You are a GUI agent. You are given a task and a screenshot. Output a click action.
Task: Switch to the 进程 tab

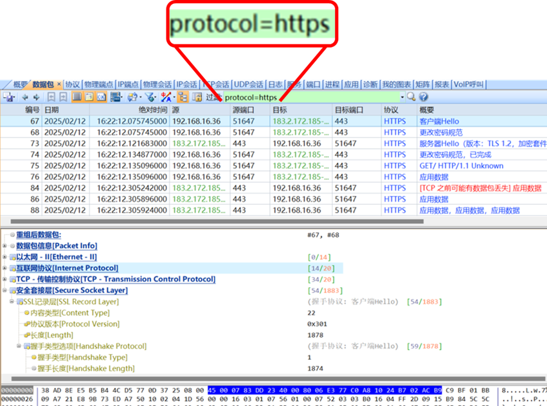coord(332,84)
